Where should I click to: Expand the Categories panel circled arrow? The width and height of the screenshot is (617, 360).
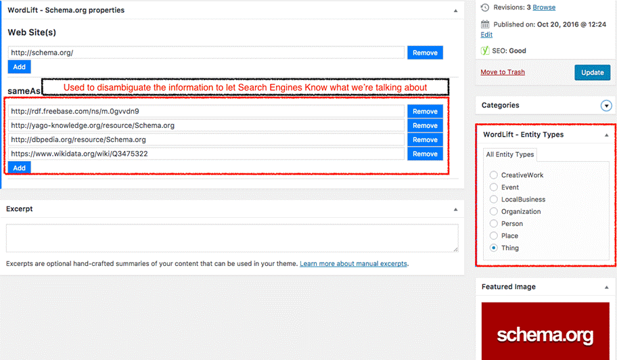pyautogui.click(x=606, y=106)
